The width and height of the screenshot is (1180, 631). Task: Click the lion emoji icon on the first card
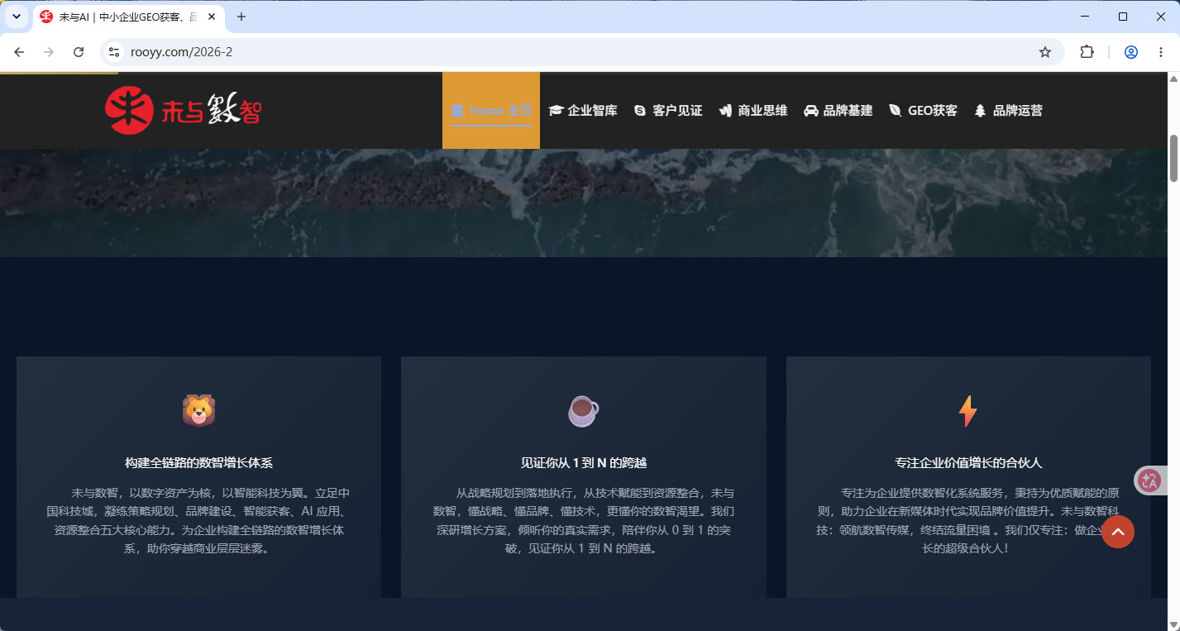[x=198, y=411]
